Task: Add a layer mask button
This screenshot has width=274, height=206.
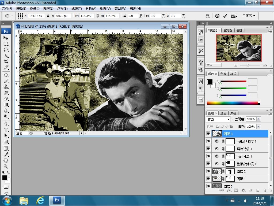Action: [x=236, y=190]
